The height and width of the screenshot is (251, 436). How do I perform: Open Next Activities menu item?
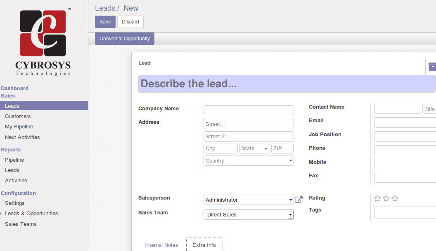[x=22, y=137]
